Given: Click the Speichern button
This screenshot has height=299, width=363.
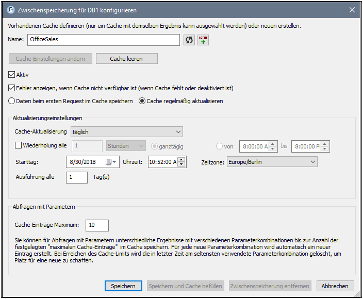Looking at the screenshot, I should (x=123, y=286).
